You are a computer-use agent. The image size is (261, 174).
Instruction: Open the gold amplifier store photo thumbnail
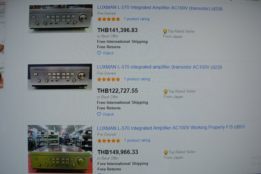point(60,149)
